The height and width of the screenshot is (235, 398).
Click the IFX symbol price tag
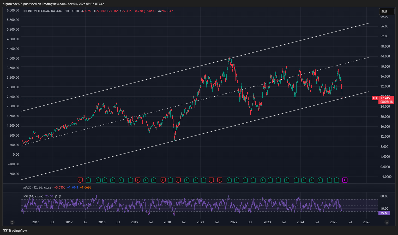(x=375, y=98)
